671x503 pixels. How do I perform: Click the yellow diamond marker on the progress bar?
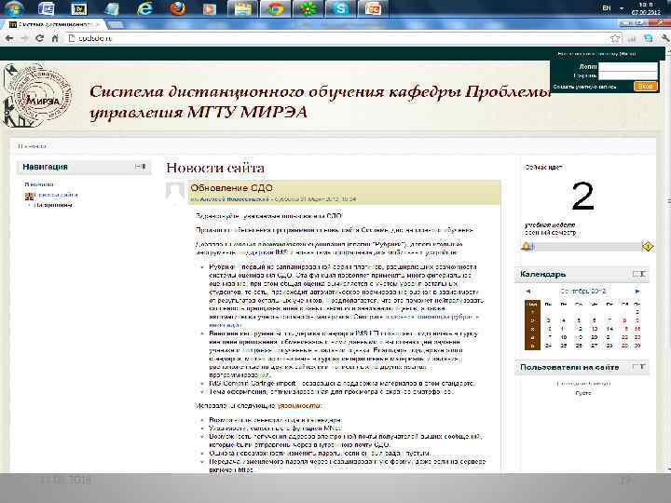click(648, 246)
